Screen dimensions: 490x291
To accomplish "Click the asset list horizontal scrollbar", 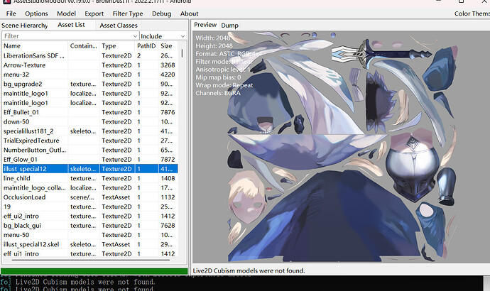I will [x=91, y=260].
